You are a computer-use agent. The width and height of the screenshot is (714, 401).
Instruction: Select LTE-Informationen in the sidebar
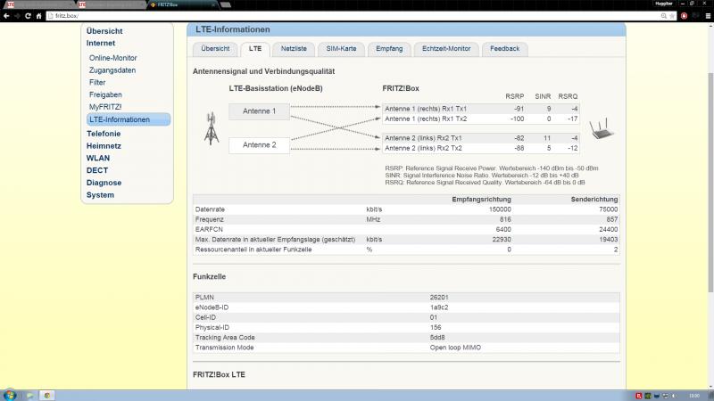coord(129,119)
